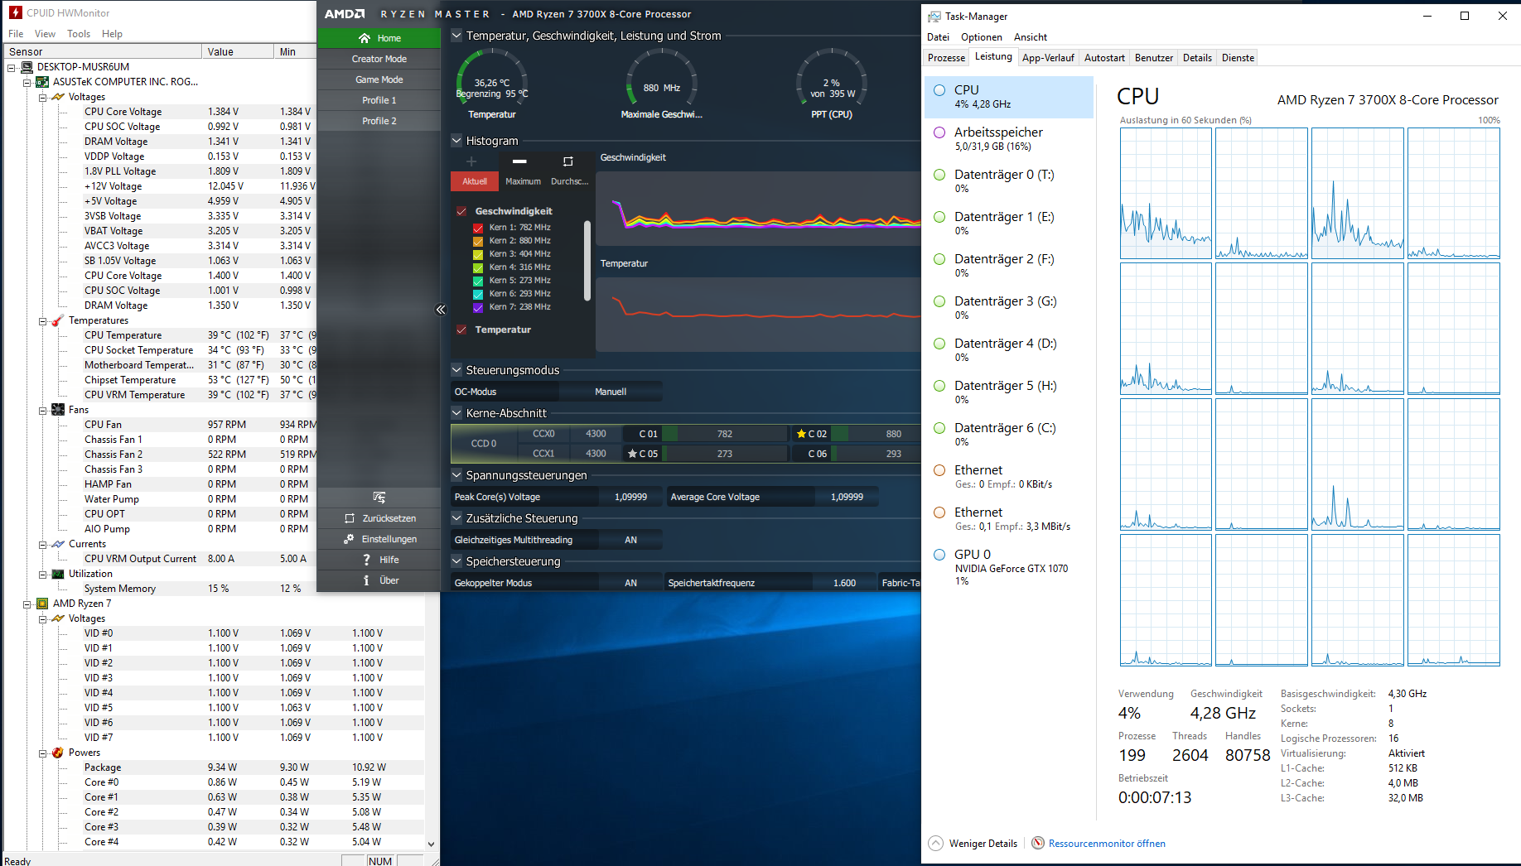Click the silver star on core C 05
Image resolution: width=1521 pixels, height=866 pixels.
click(x=632, y=454)
